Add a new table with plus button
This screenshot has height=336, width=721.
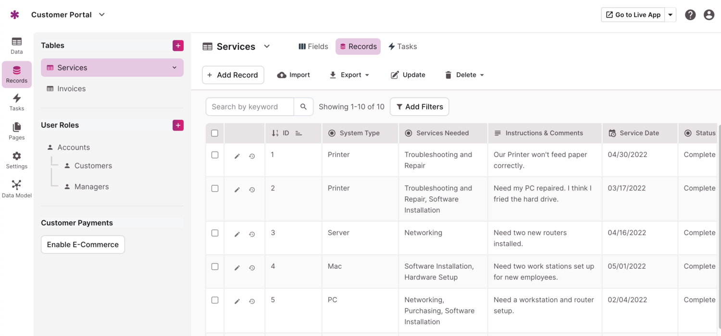click(x=178, y=46)
